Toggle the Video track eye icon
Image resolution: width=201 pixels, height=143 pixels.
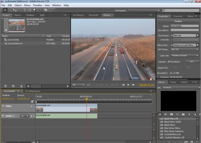(3, 106)
